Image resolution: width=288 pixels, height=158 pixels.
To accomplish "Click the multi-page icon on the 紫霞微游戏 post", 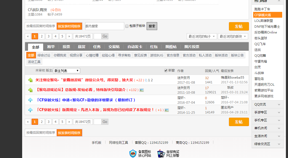I will pos(146,80).
